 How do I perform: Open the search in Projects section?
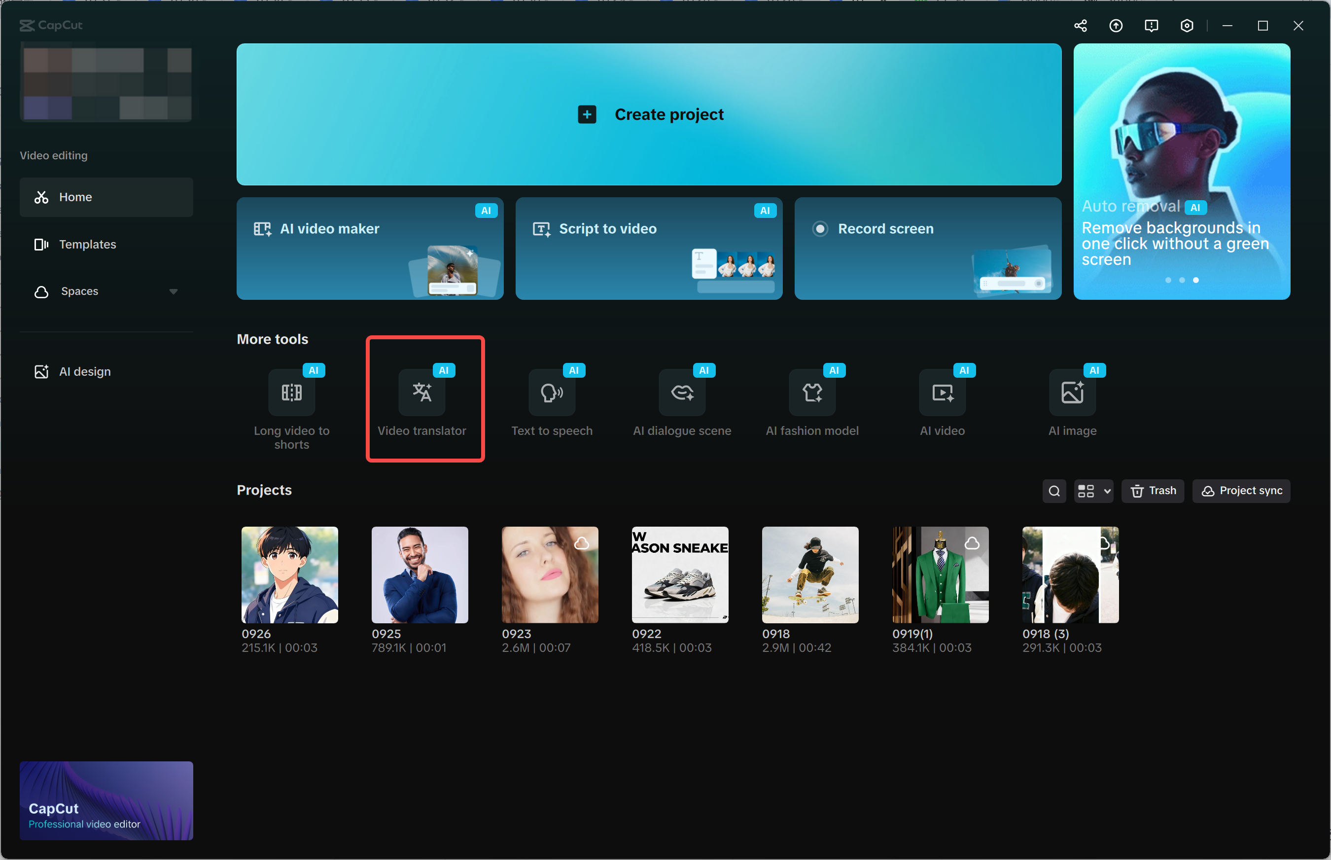coord(1054,491)
